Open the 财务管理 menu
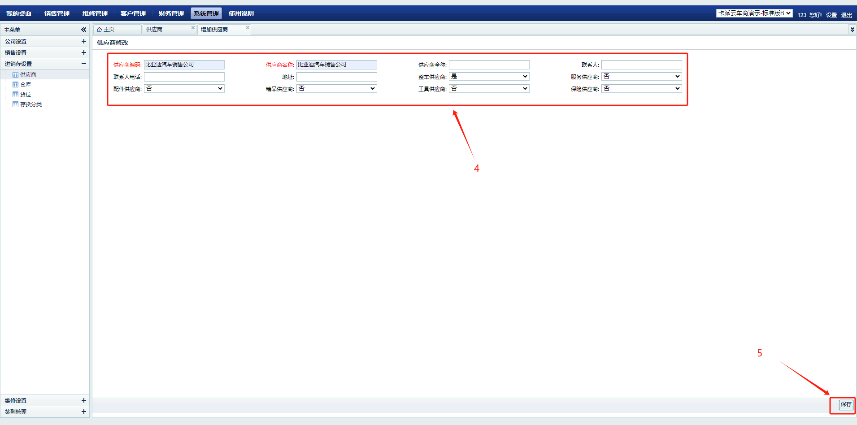This screenshot has width=857, height=425. 171,13
